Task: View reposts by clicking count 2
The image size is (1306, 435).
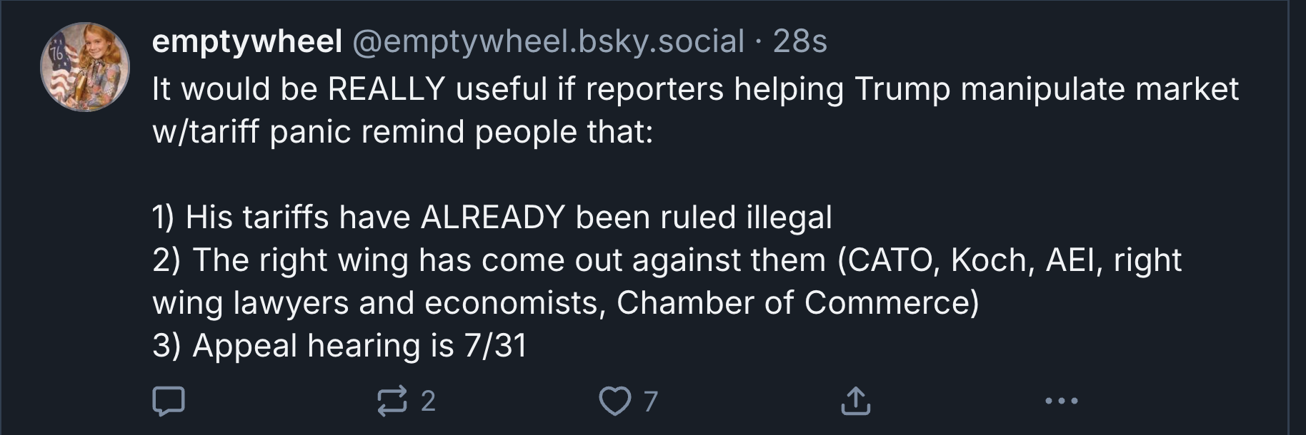Action: (428, 401)
